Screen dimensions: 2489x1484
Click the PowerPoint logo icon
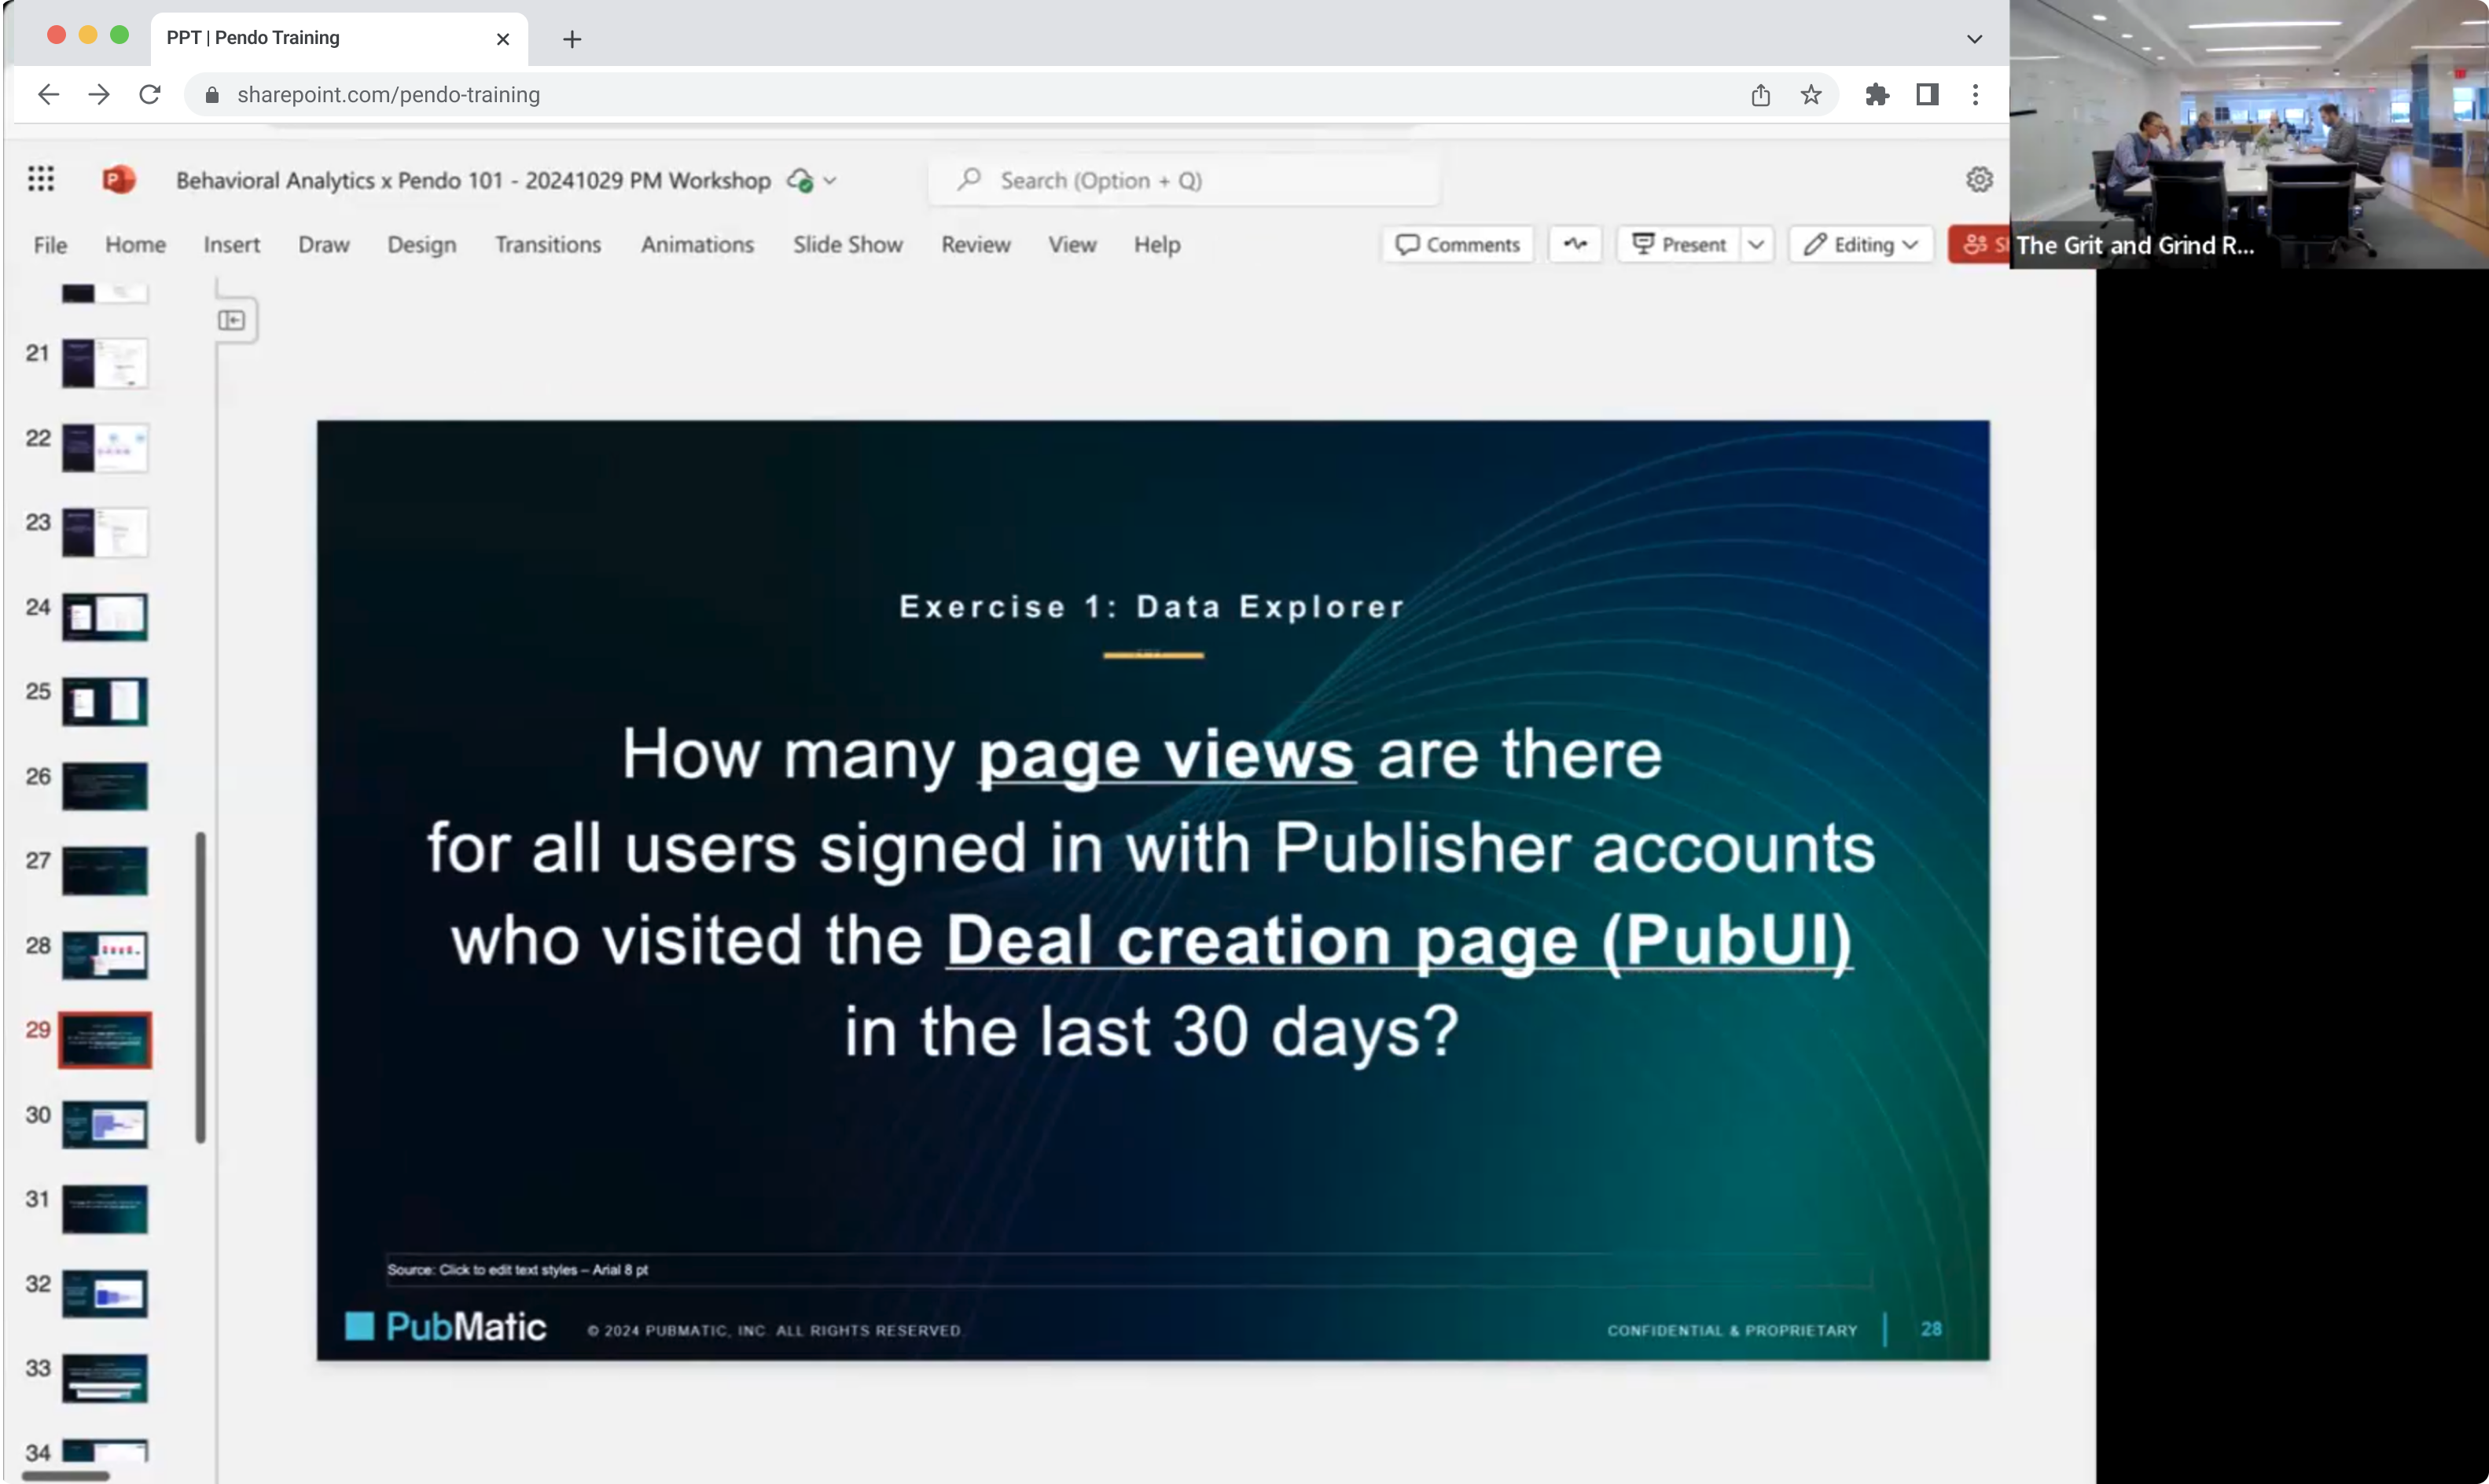tap(119, 180)
